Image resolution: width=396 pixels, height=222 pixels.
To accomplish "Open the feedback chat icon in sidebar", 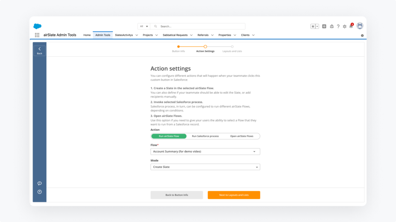I will 39,183.
